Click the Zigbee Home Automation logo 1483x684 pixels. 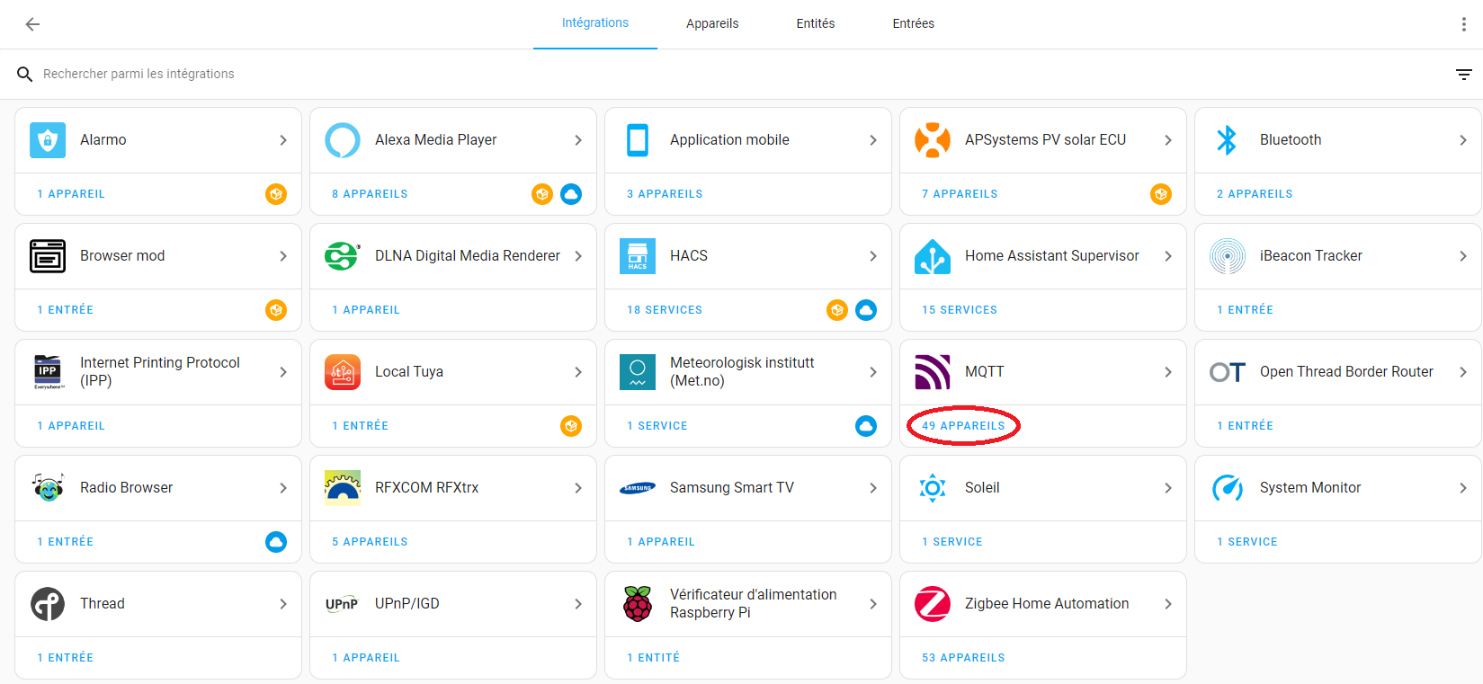pos(933,604)
